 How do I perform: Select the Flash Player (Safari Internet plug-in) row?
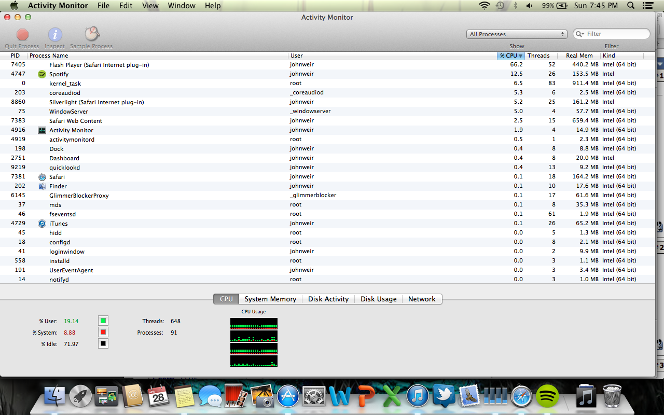(x=328, y=65)
